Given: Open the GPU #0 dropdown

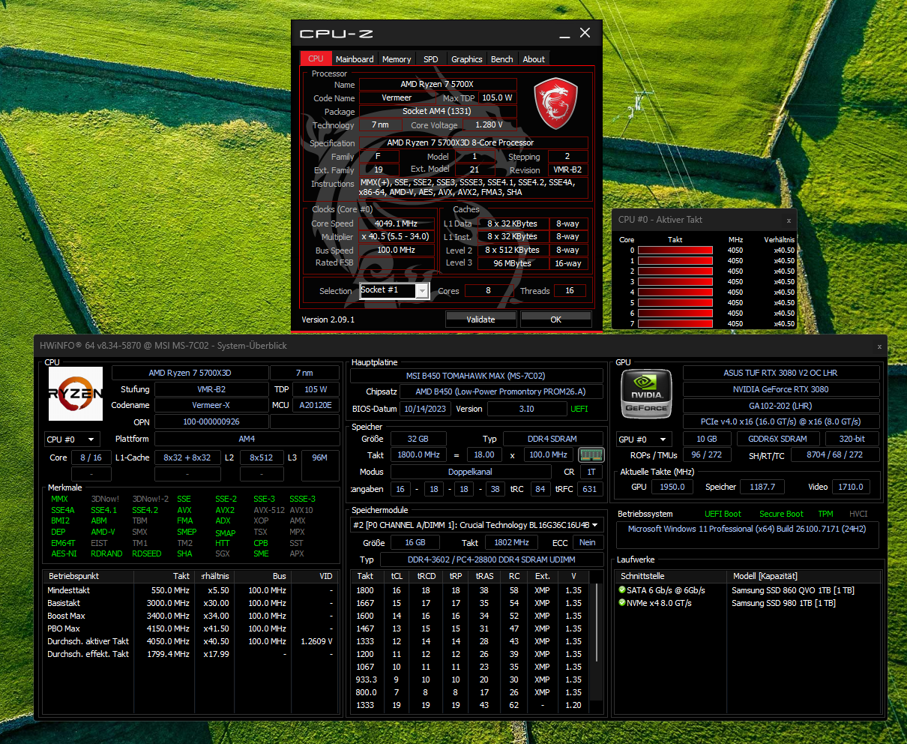Looking at the screenshot, I should [x=643, y=439].
